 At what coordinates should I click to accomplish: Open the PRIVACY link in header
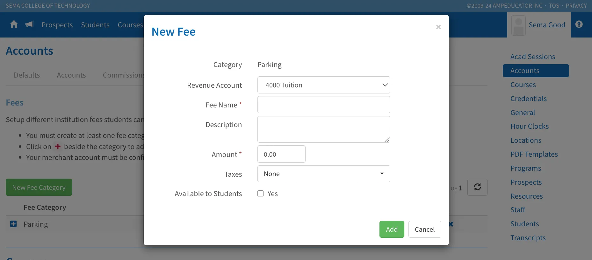coord(576,6)
